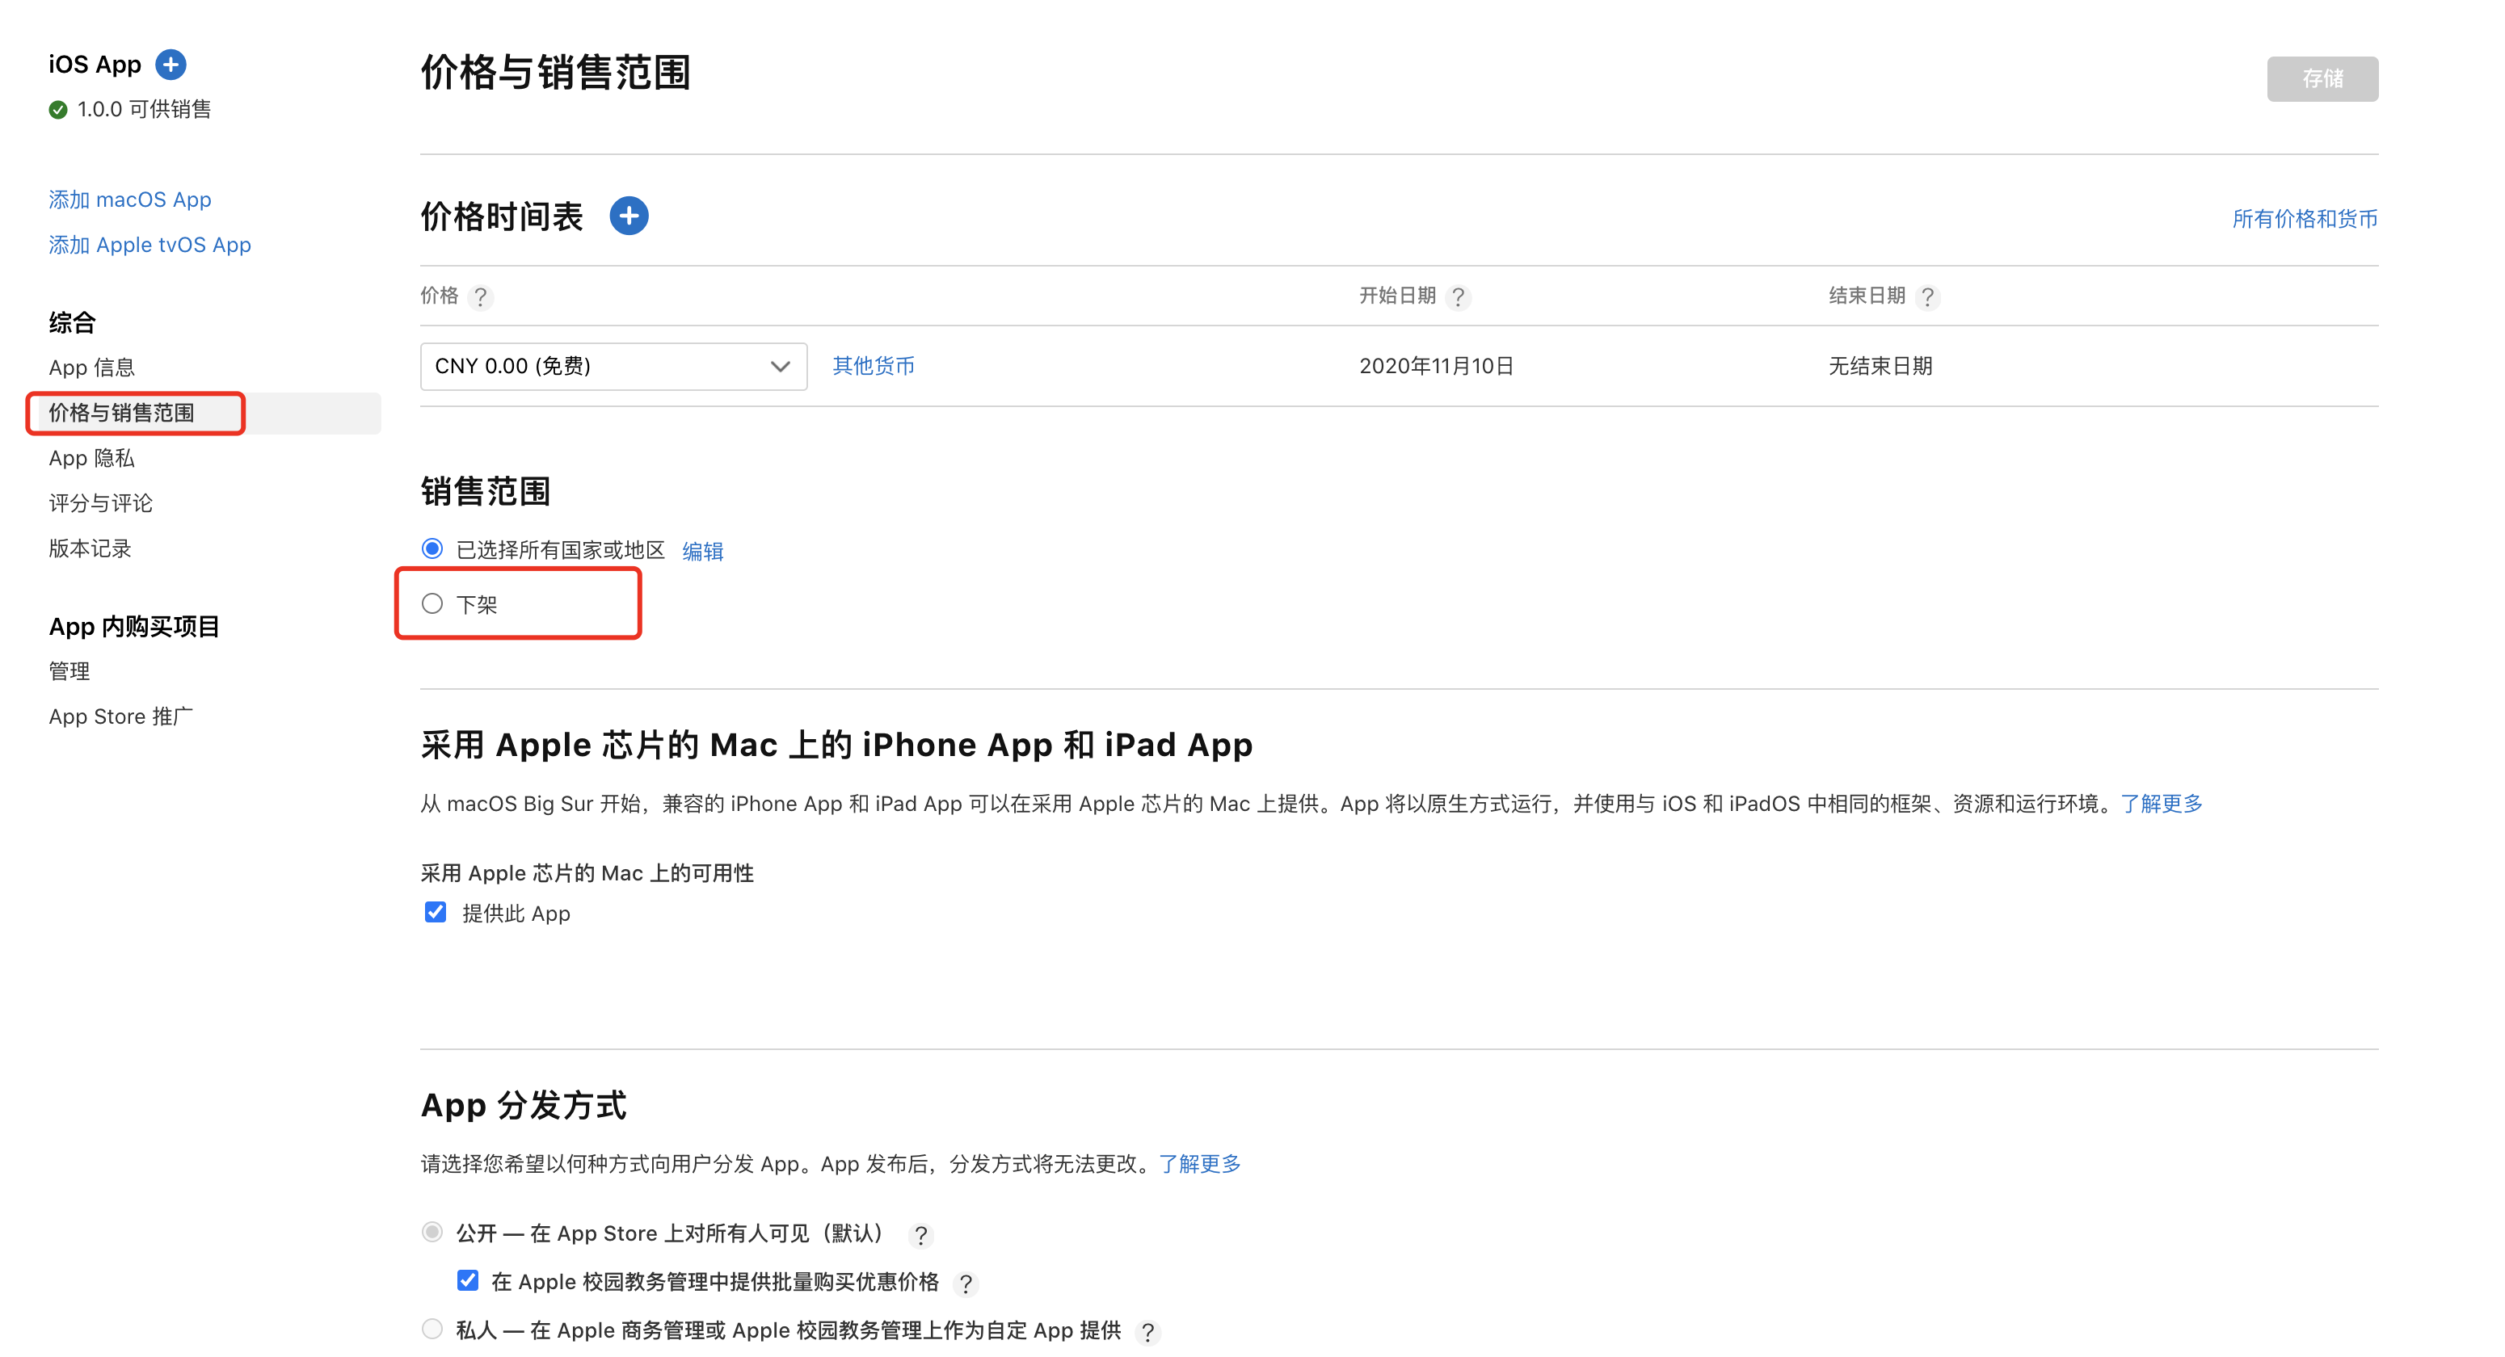Click the plus icon next to iOS App
Image resolution: width=2505 pixels, height=1357 pixels.
tap(171, 64)
